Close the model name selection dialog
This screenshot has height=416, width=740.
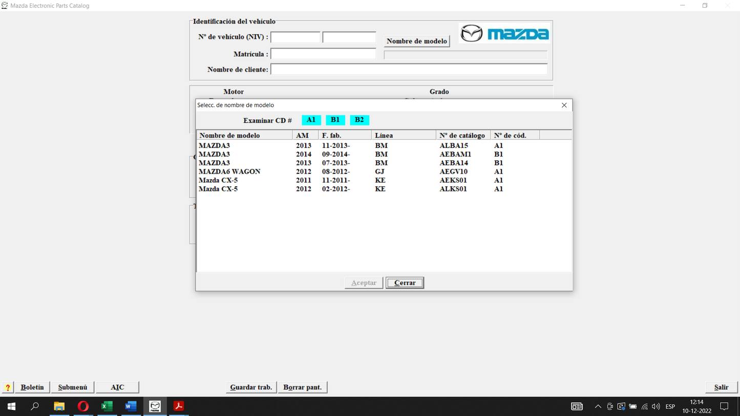(564, 105)
